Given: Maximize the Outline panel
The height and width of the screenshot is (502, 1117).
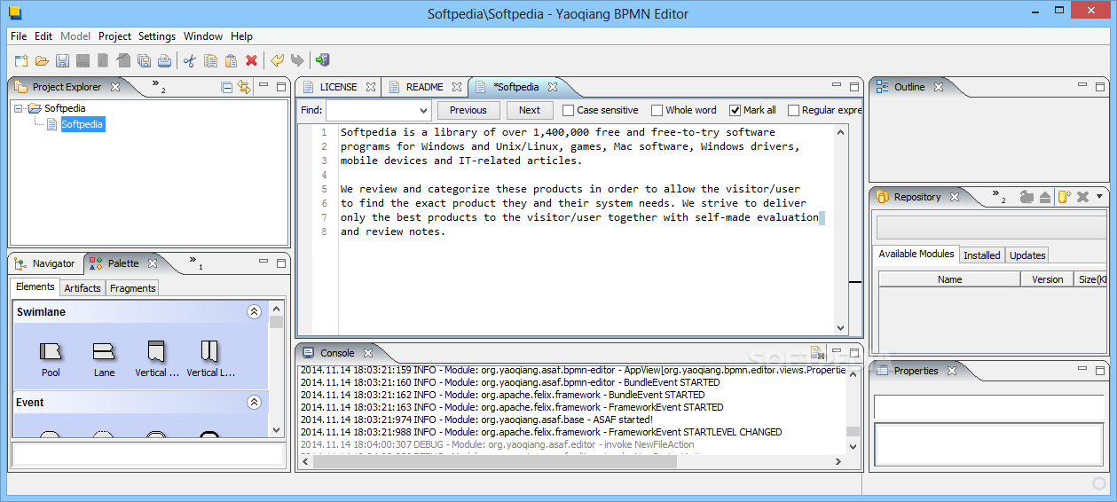Looking at the screenshot, I should click(1100, 86).
